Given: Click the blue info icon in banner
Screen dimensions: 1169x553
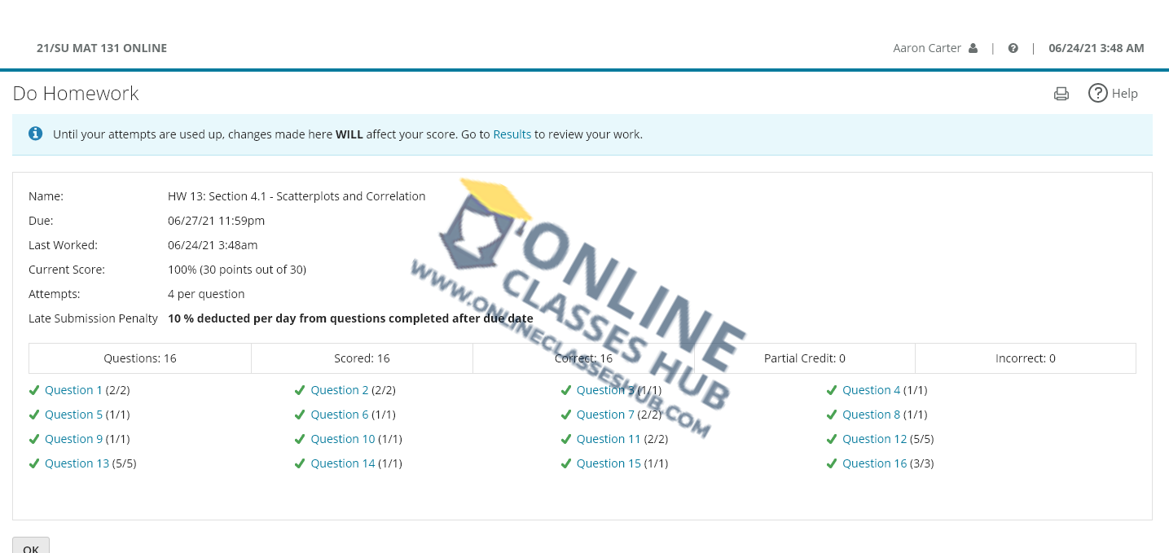Looking at the screenshot, I should pyautogui.click(x=35, y=134).
